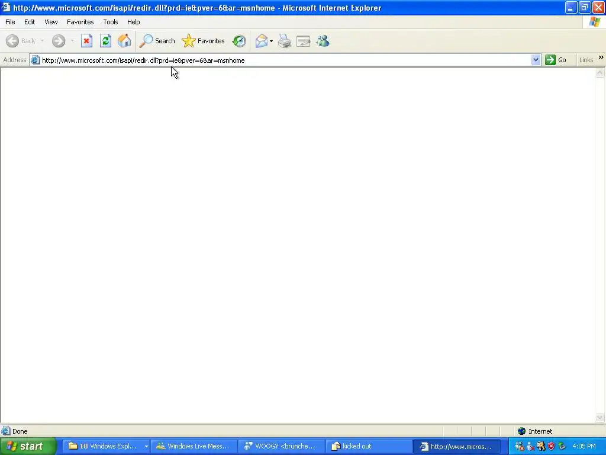Restore down the Internet Explorer window
This screenshot has height=455, width=606.
coord(585,7)
